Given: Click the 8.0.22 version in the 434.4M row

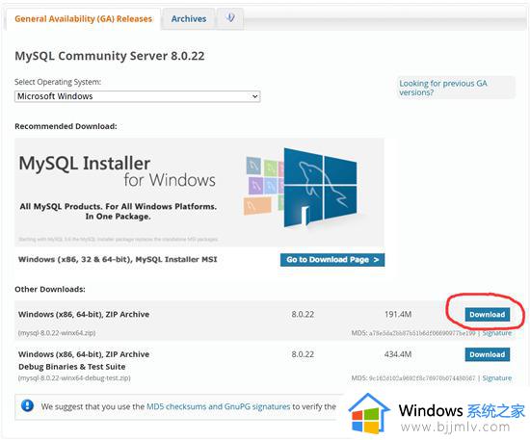Looking at the screenshot, I should click(x=303, y=354).
